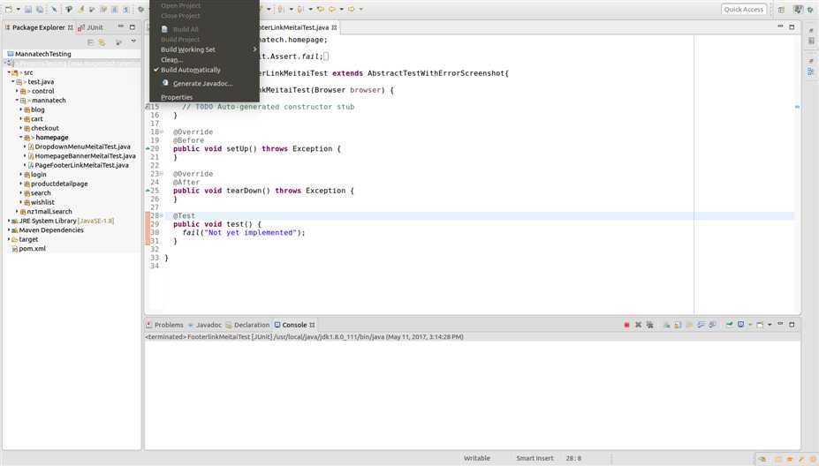Viewport: 819px width, 466px height.
Task: Click the Generate Javadoc menu icon
Action: (165, 83)
